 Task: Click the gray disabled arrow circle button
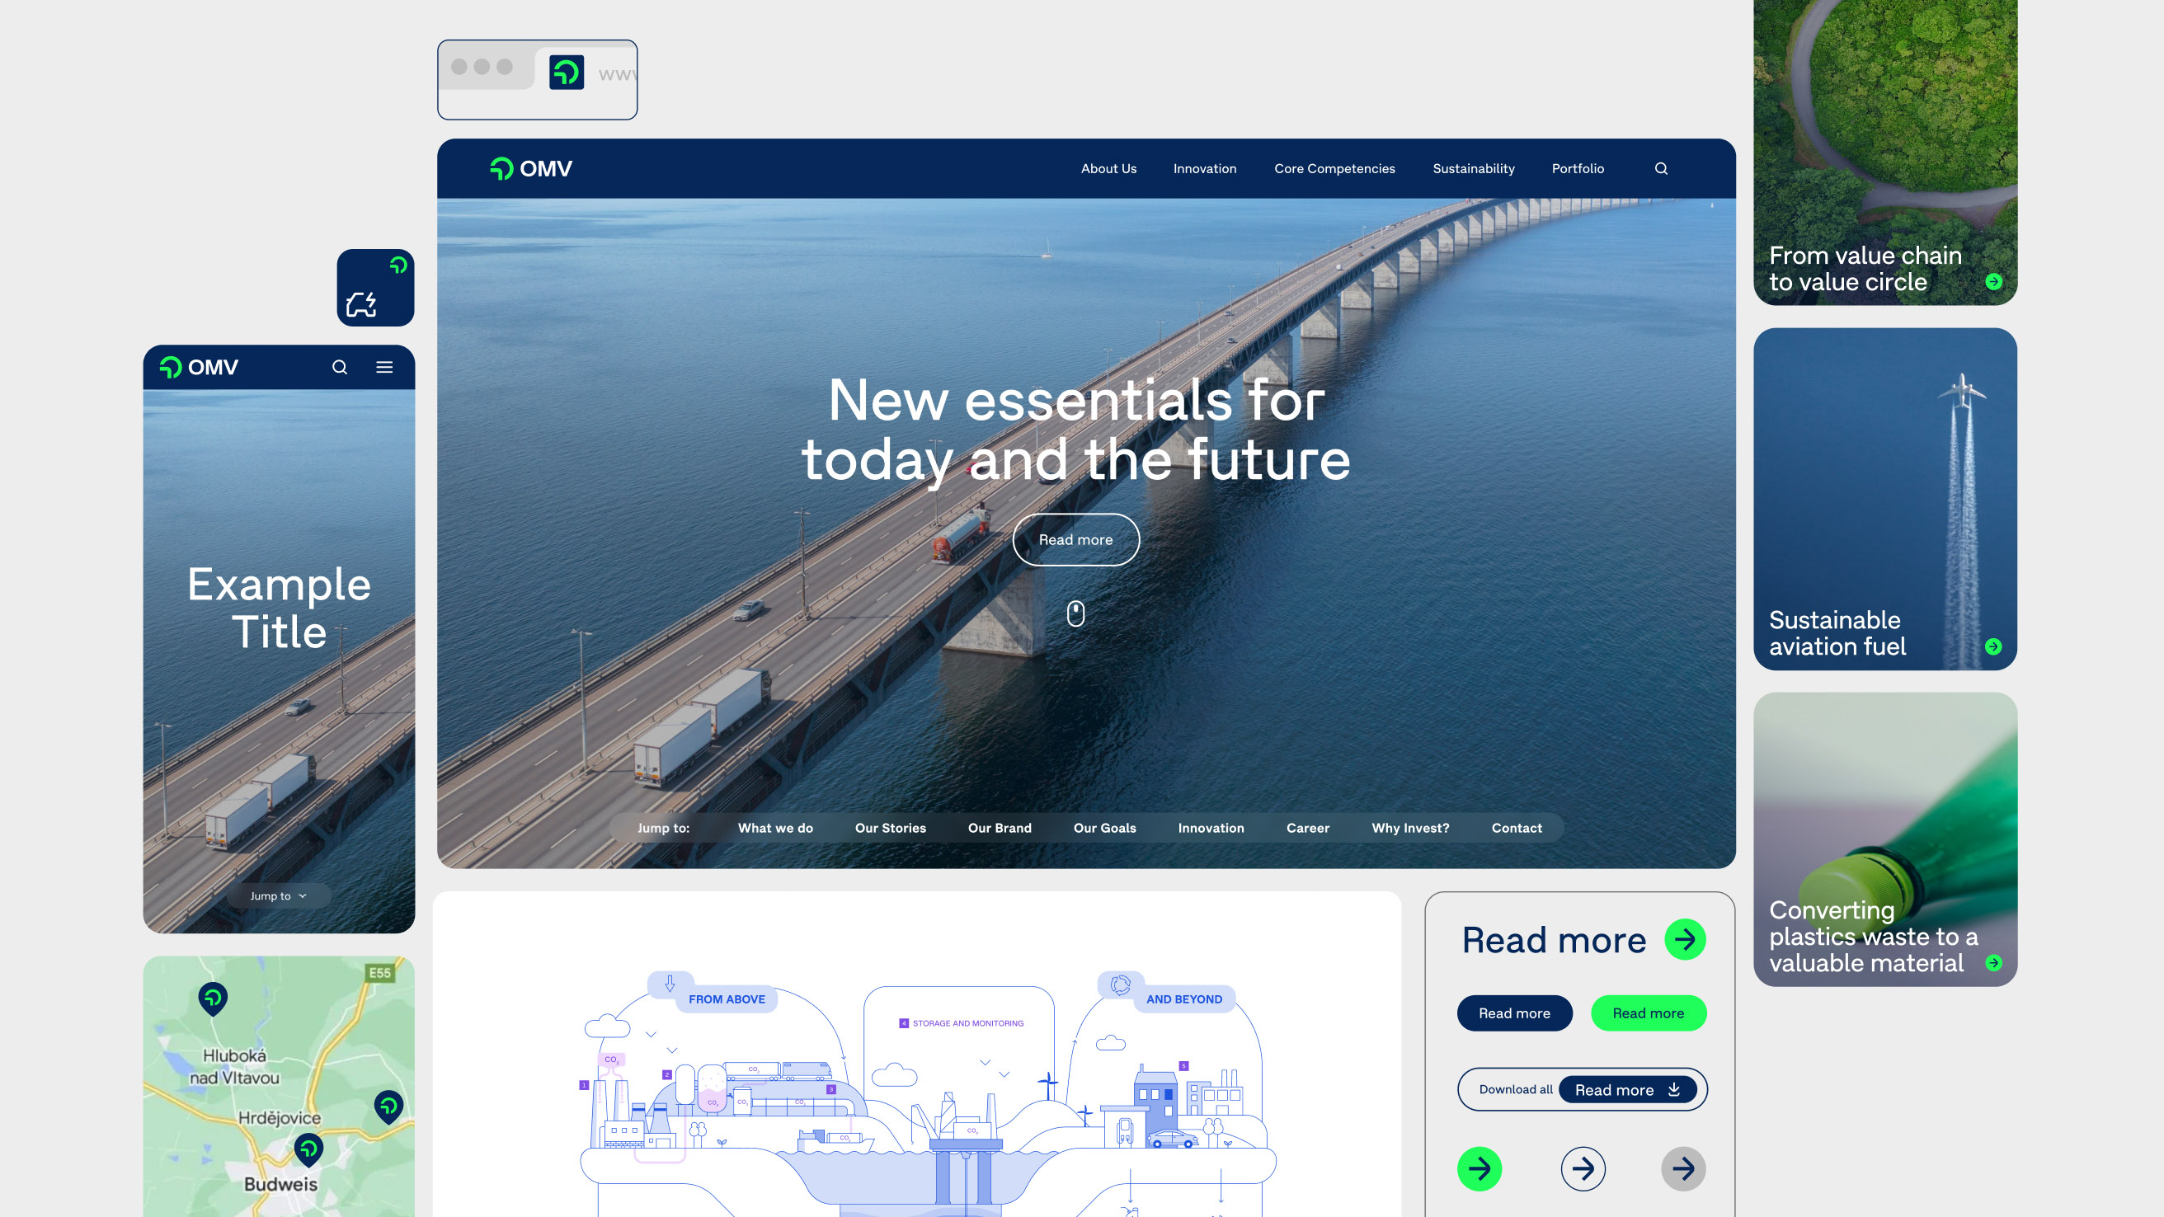(x=1682, y=1168)
